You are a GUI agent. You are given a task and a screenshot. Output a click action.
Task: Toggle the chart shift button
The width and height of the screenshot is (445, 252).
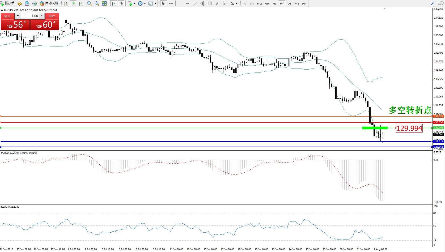(x=121, y=3)
